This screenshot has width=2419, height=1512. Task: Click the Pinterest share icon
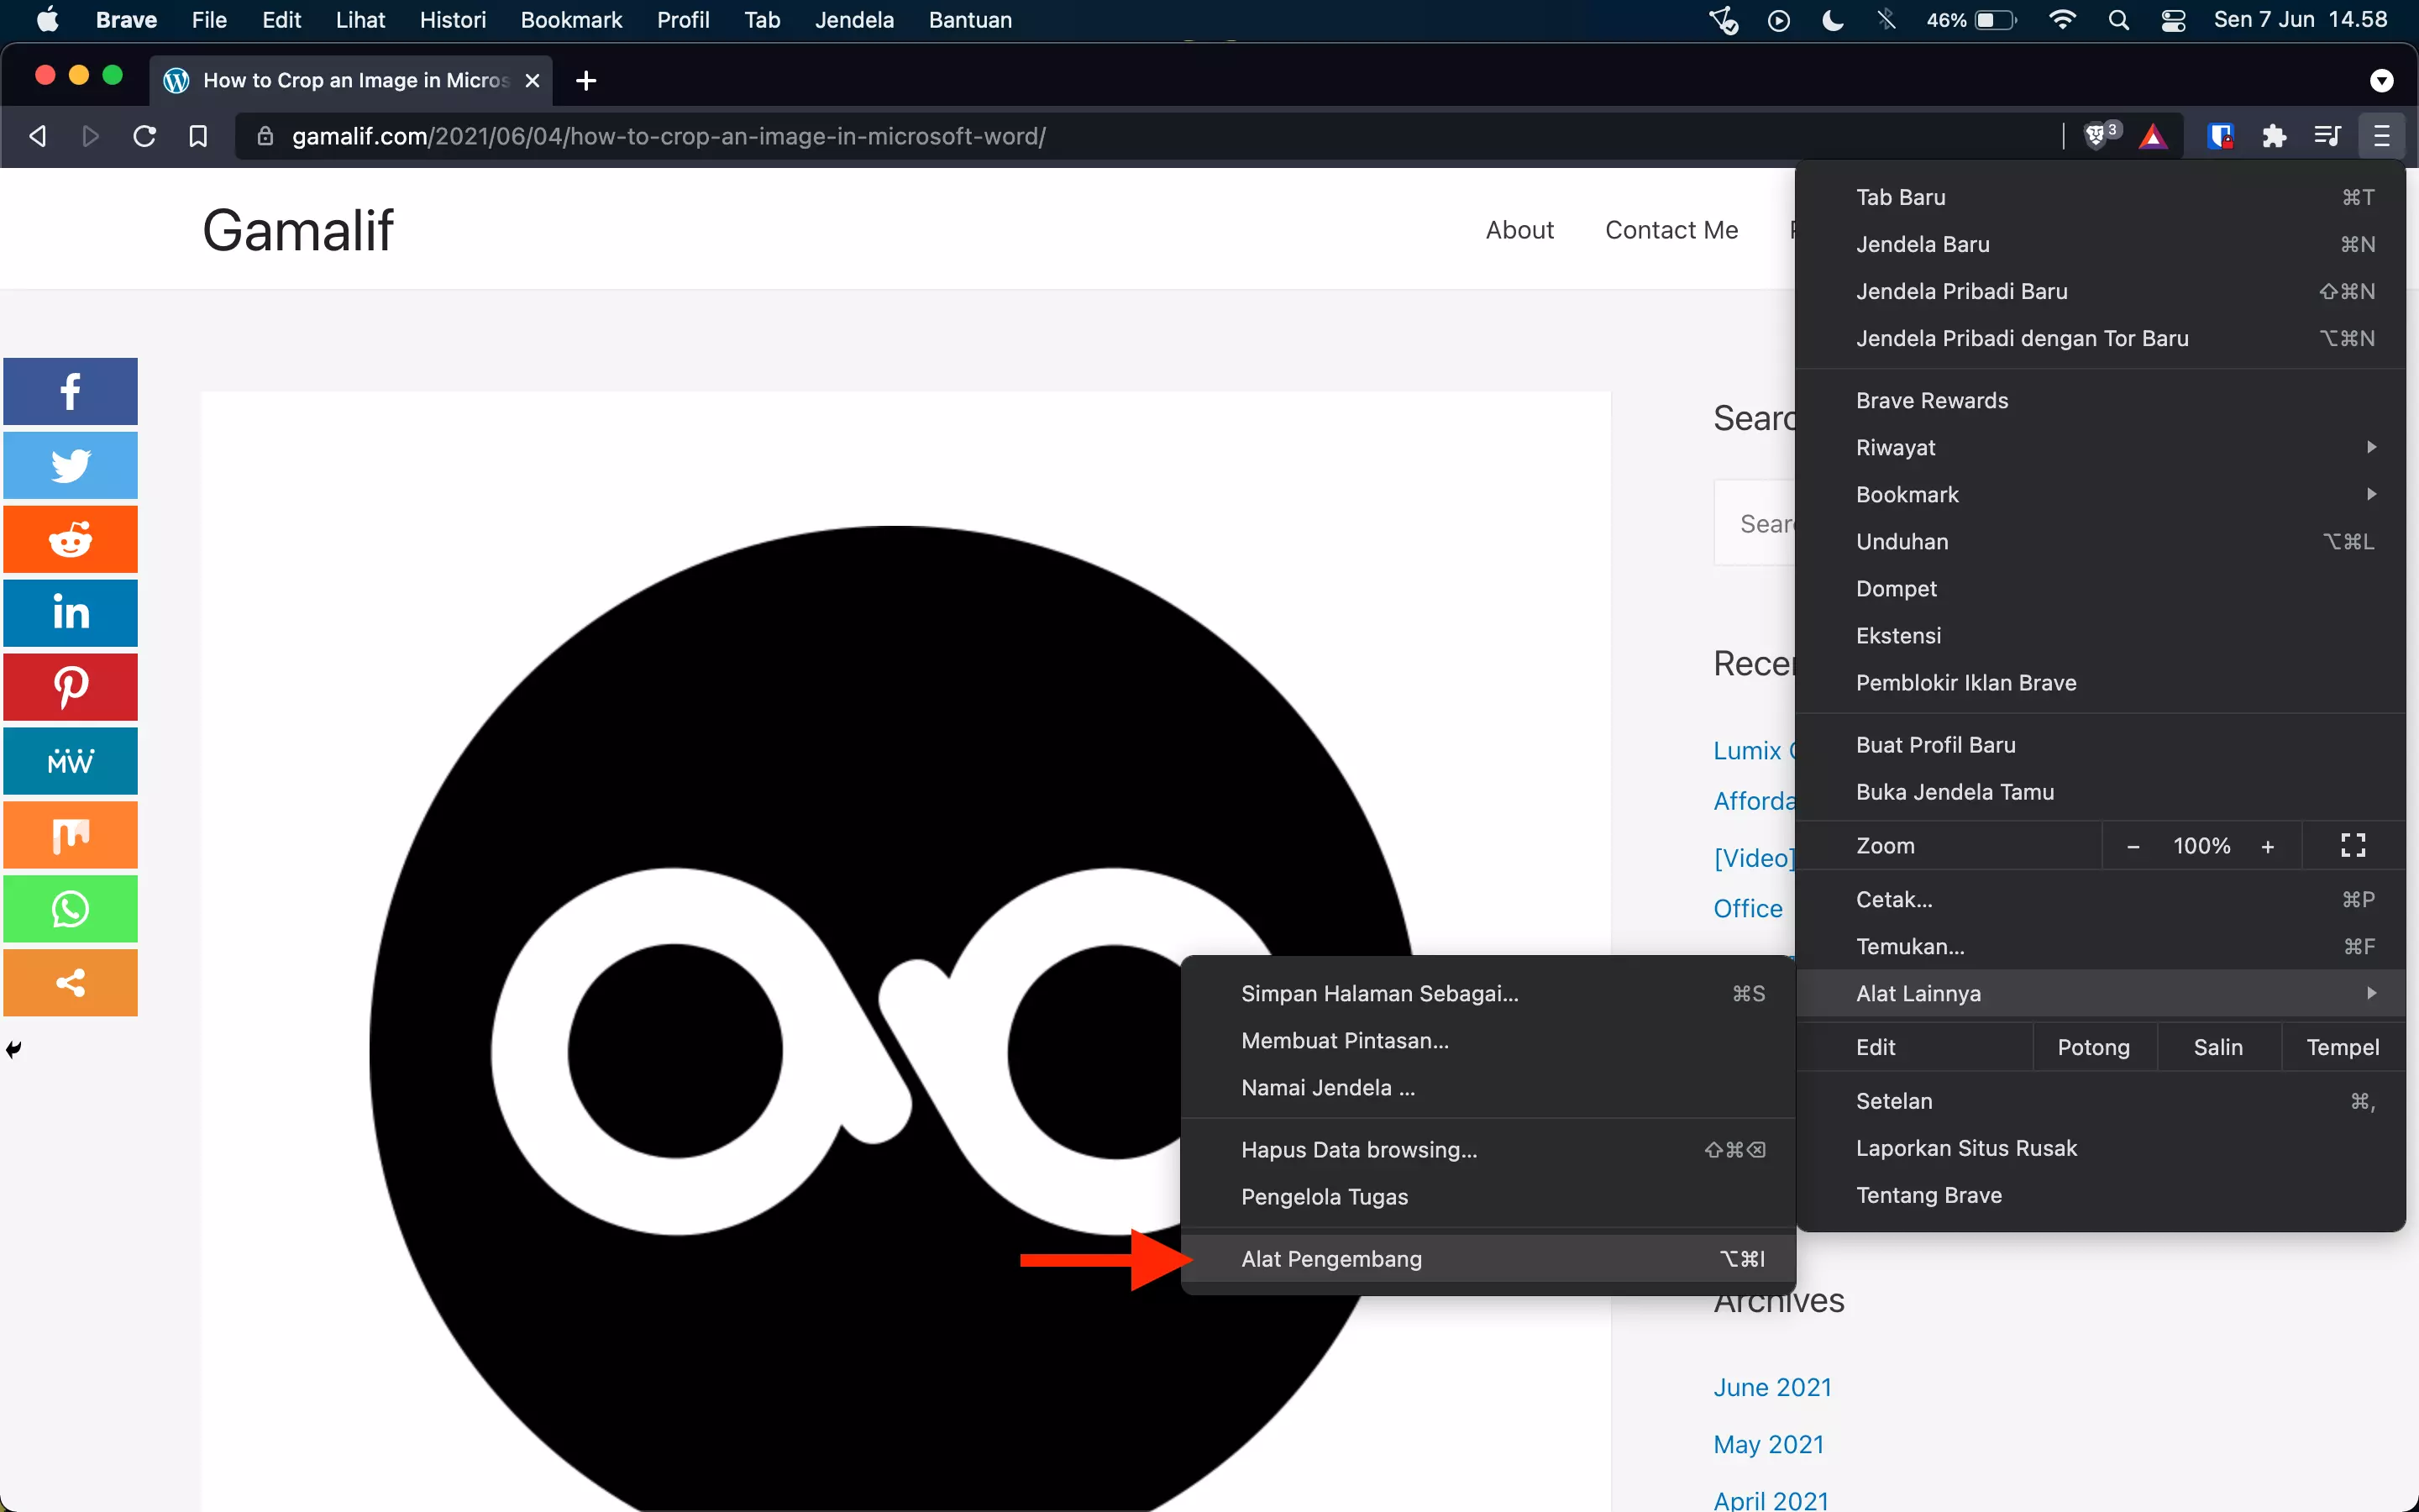tap(70, 686)
